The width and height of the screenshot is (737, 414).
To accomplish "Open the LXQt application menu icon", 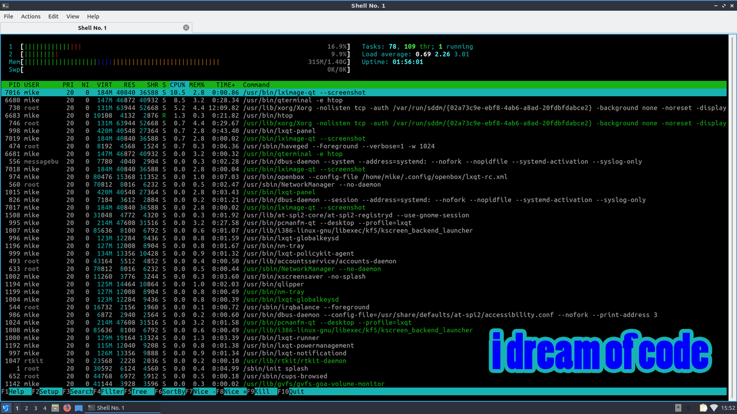I will coord(6,408).
